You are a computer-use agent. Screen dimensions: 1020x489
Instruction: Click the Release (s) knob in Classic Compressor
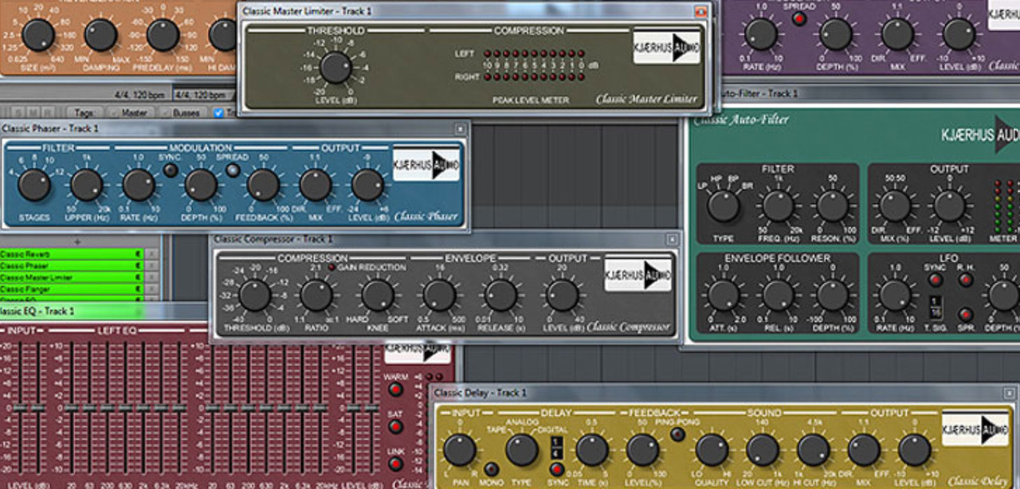pyautogui.click(x=500, y=295)
